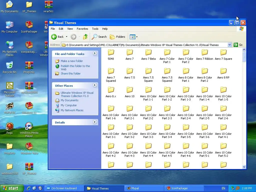Select Aero 10 Color Part 4-4 label
Screen dimensions: 256x192
148,154
